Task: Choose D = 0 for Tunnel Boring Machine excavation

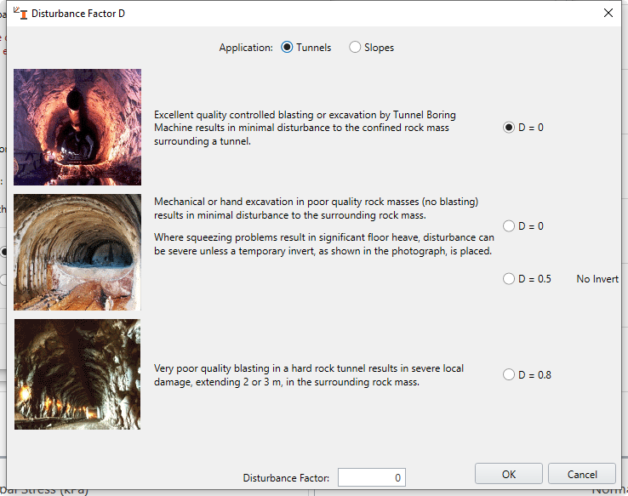Action: click(x=509, y=128)
